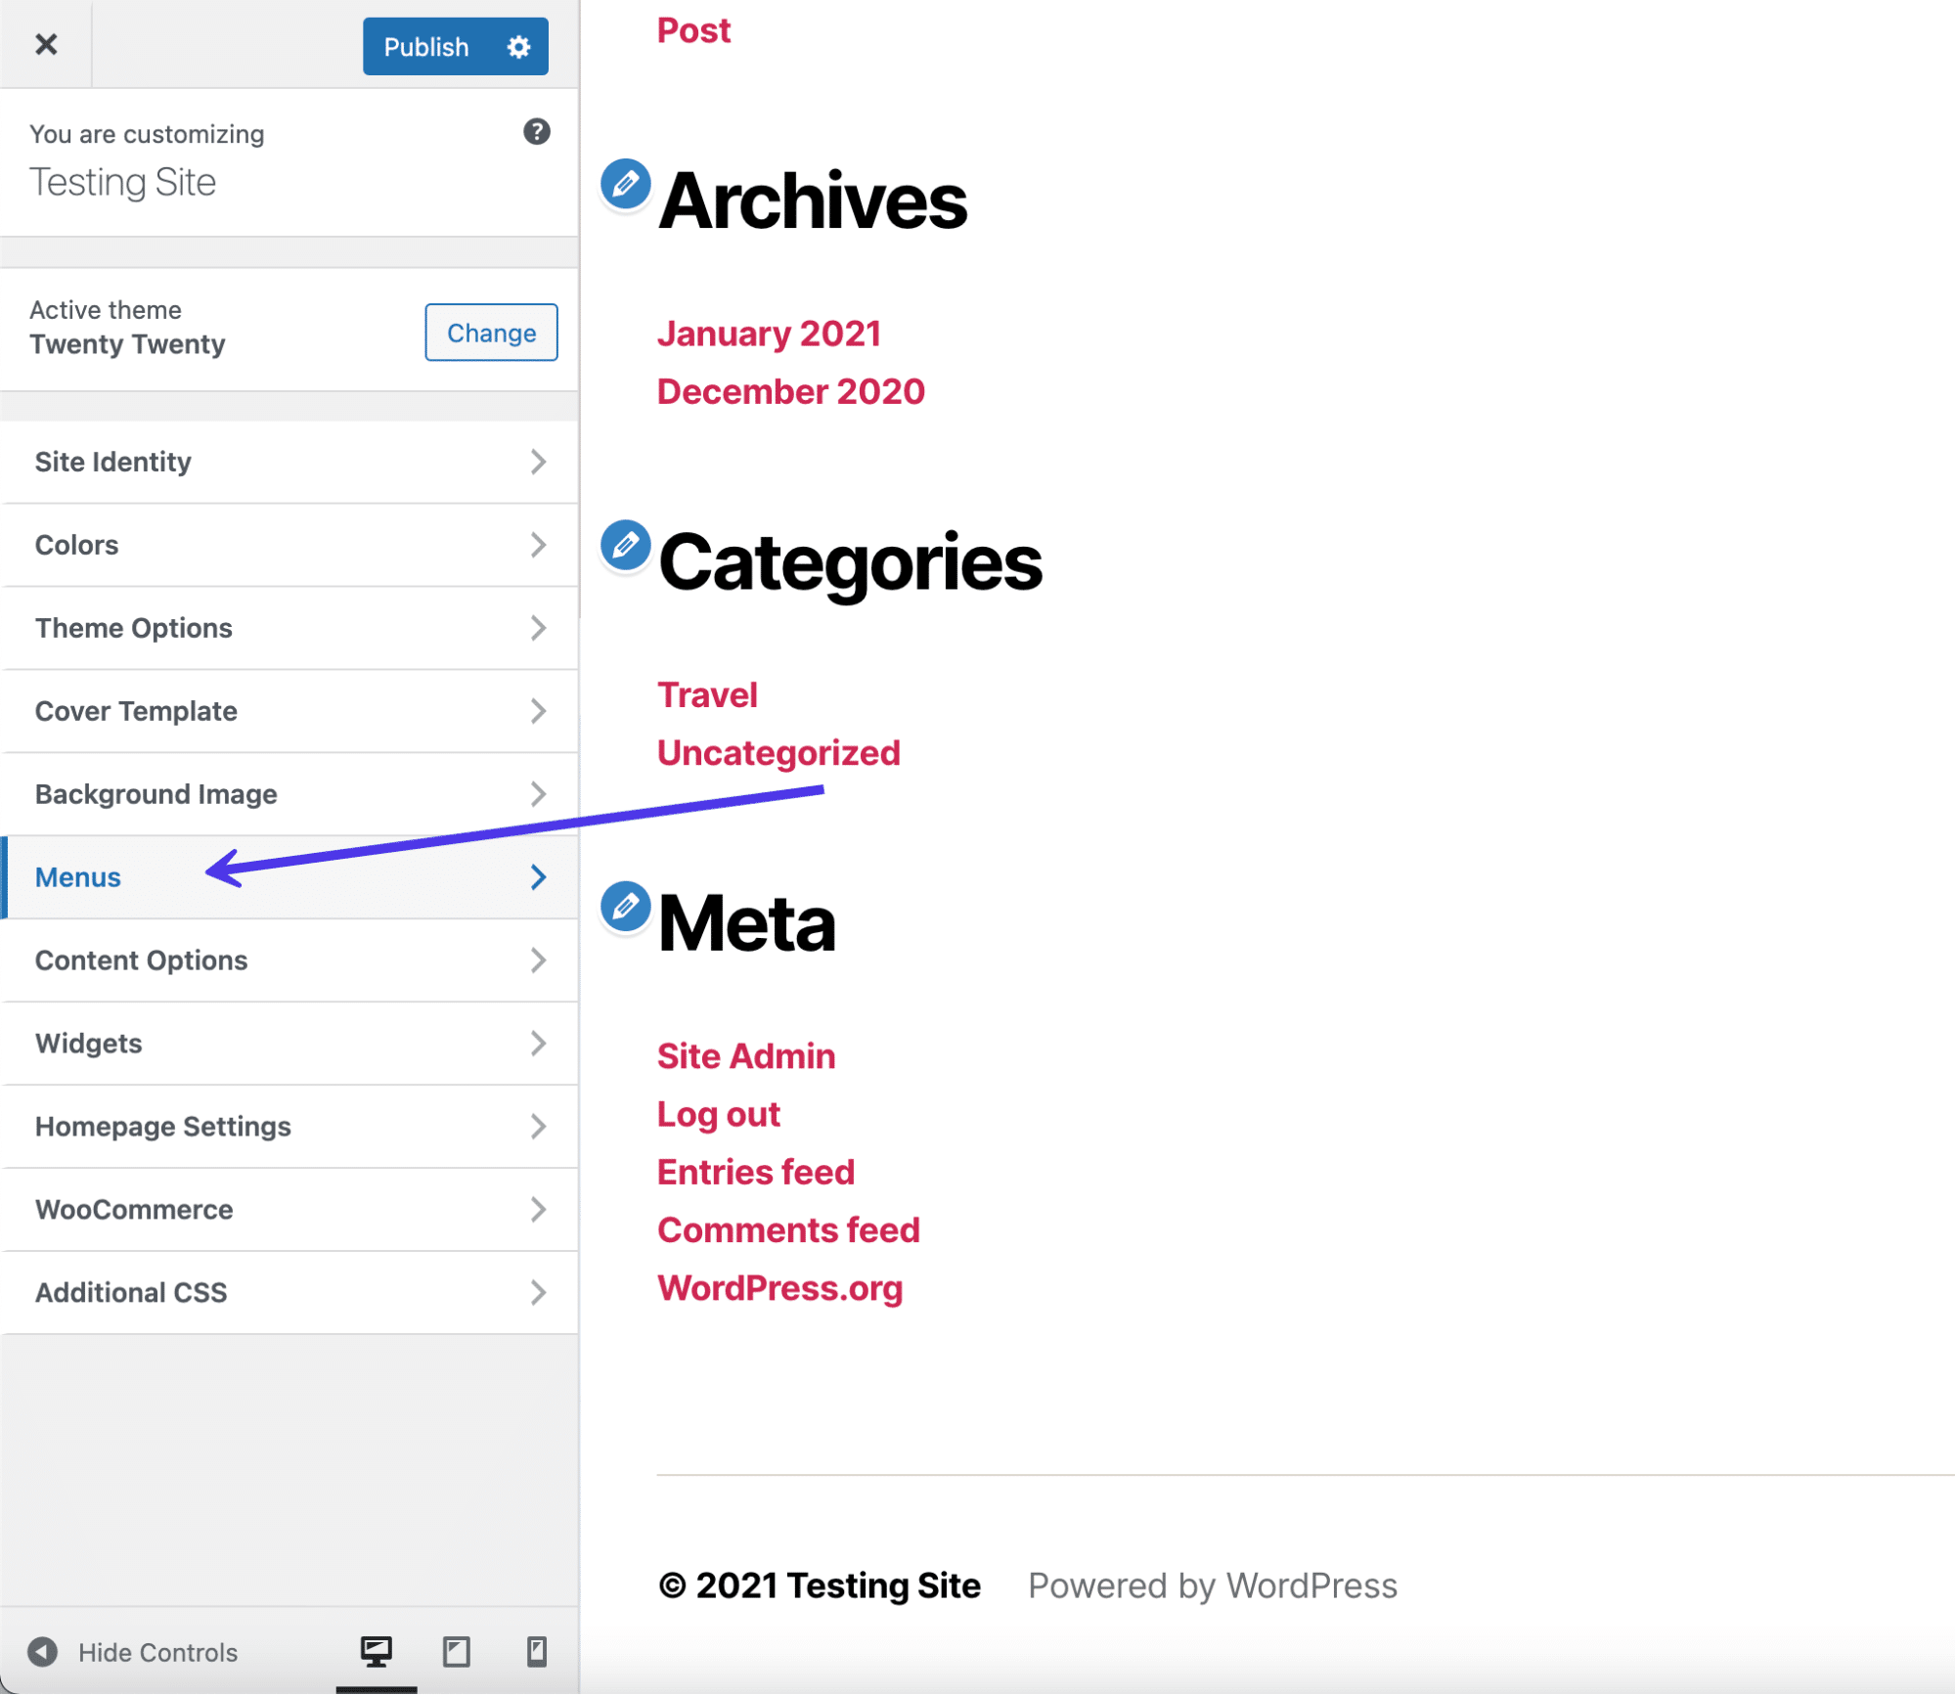Click the tablet view icon in toolbar
This screenshot has width=1955, height=1695.
pyautogui.click(x=454, y=1650)
